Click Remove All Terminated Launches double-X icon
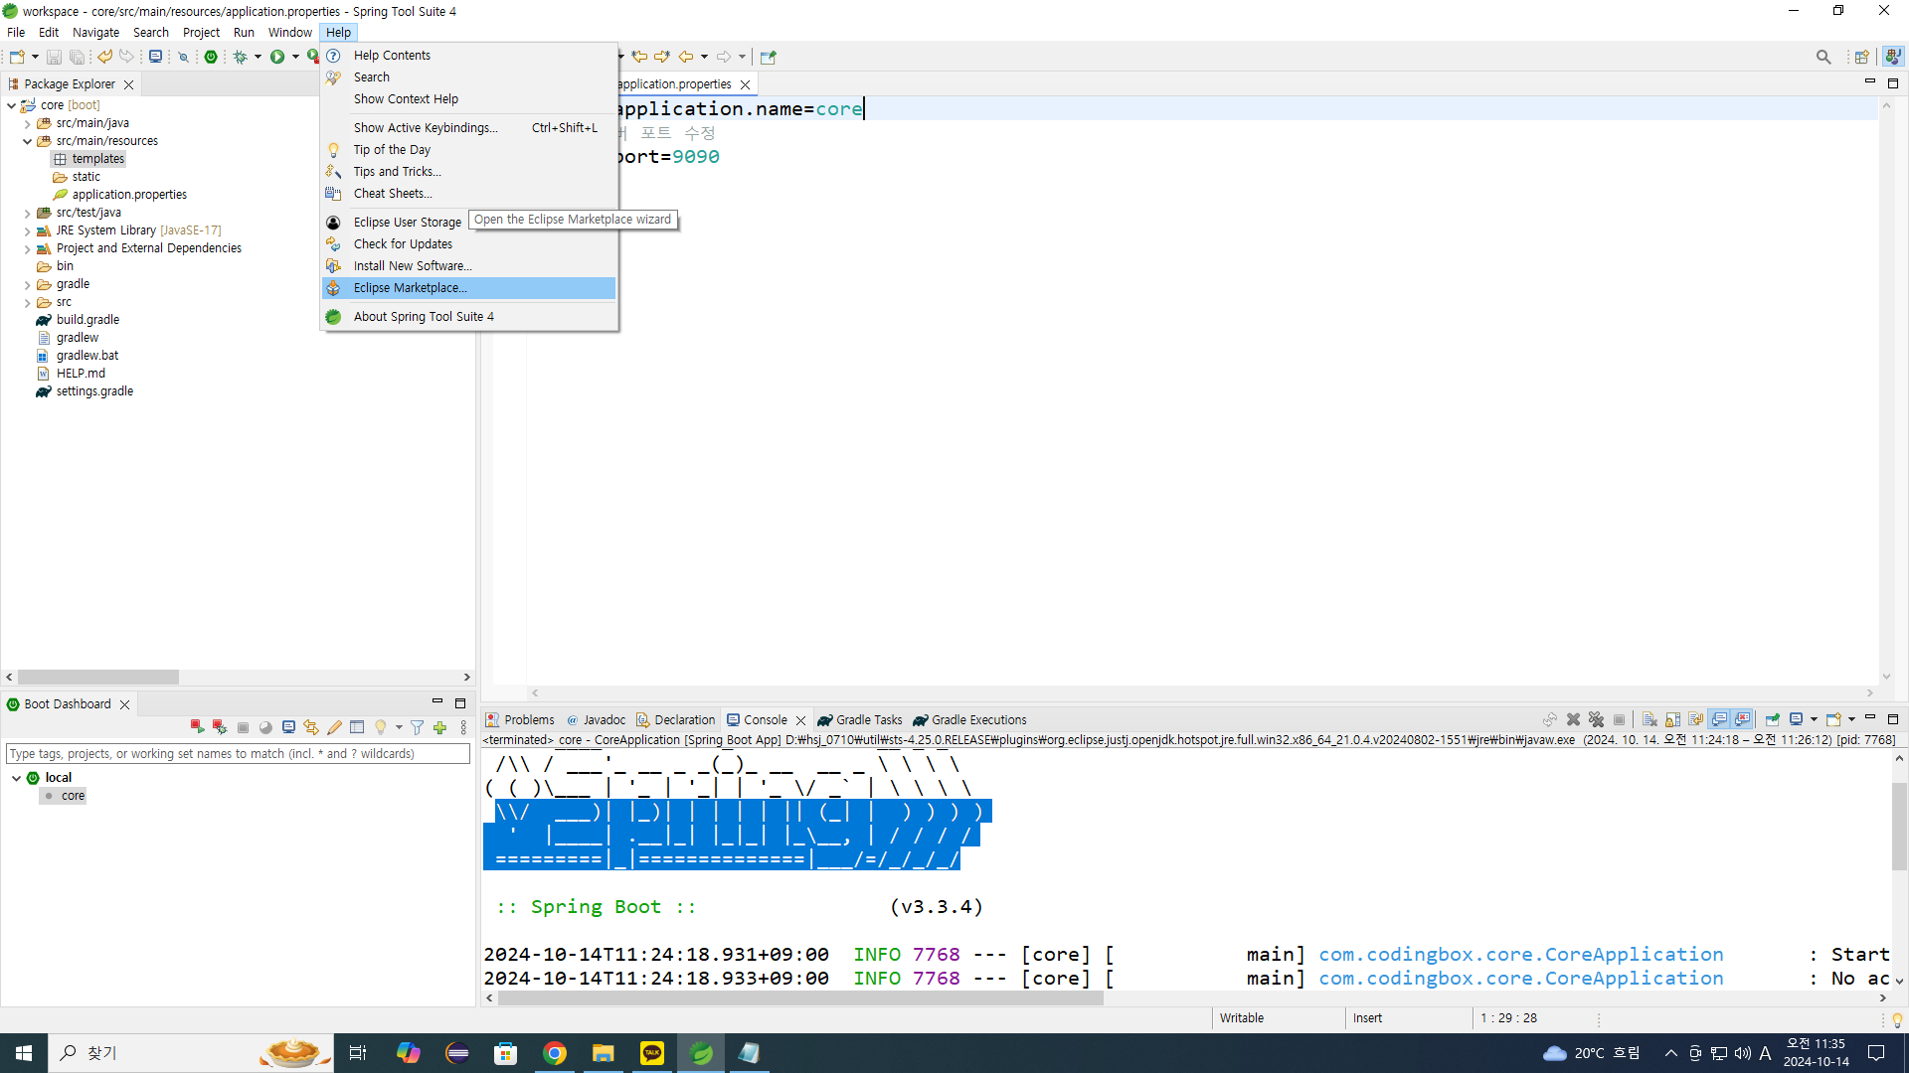1909x1073 pixels. pos(1596,719)
